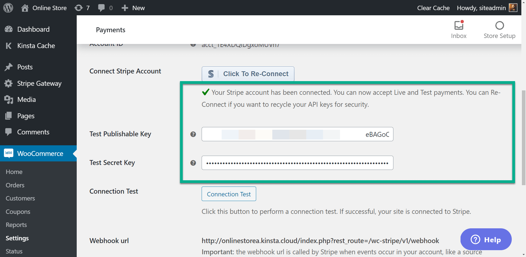Viewport: 526px width, 257px height.
Task: Open Orders submenu
Action: 15,185
